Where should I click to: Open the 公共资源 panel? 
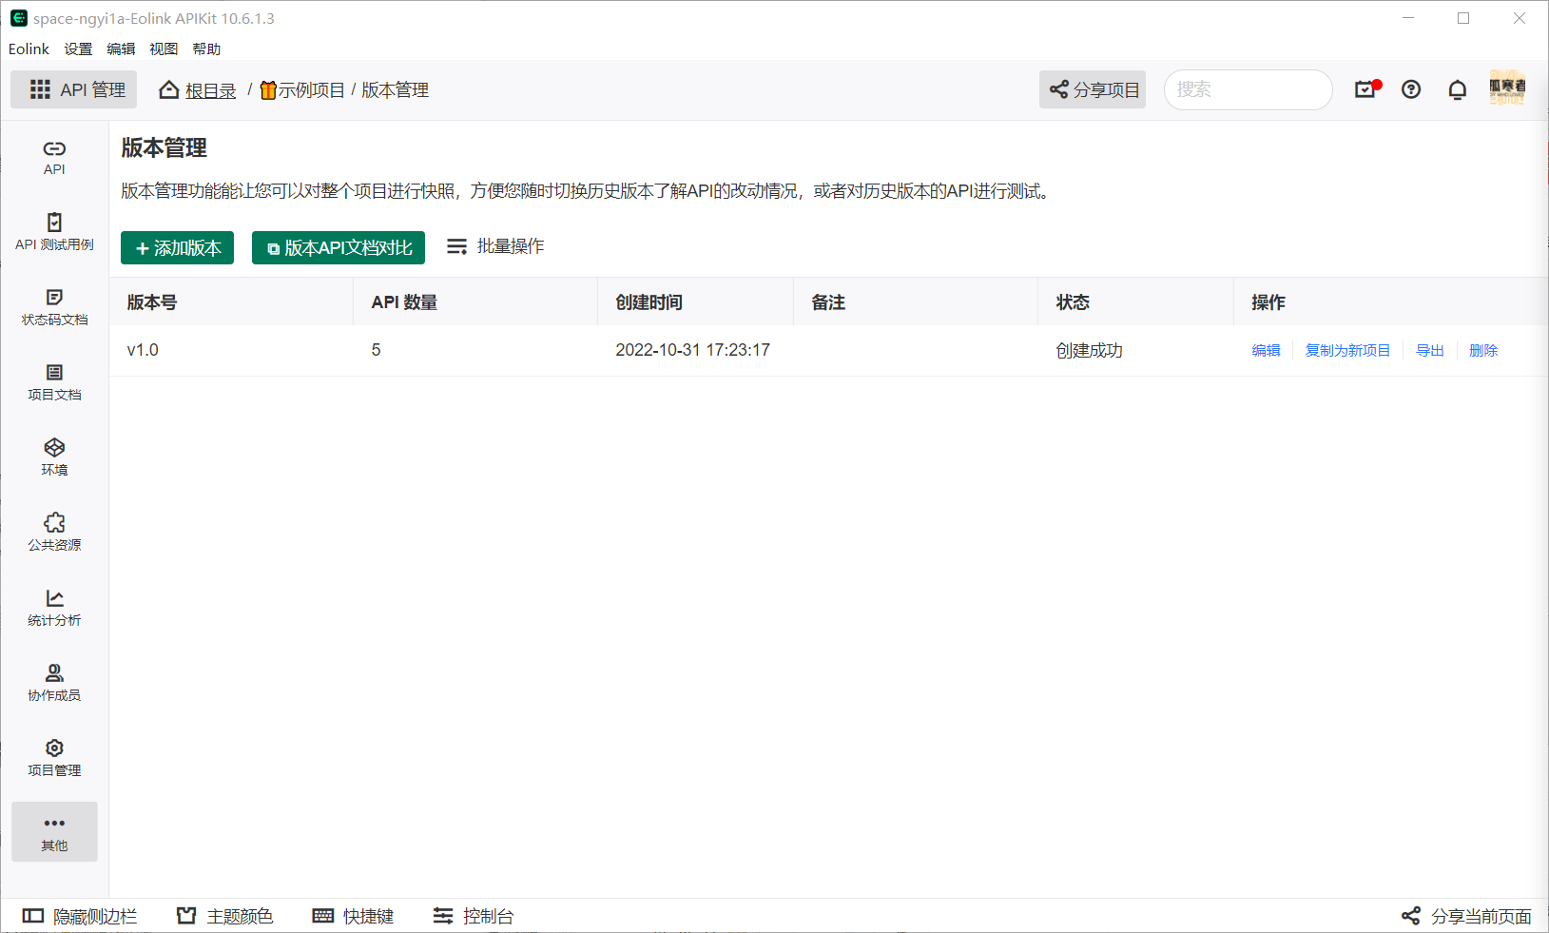[x=54, y=530]
